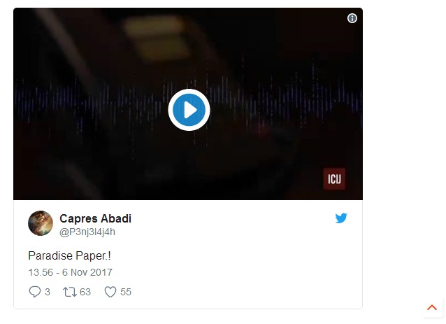Like the tweet with the heart icon
Viewport: 446px width, 324px height.
tap(110, 292)
